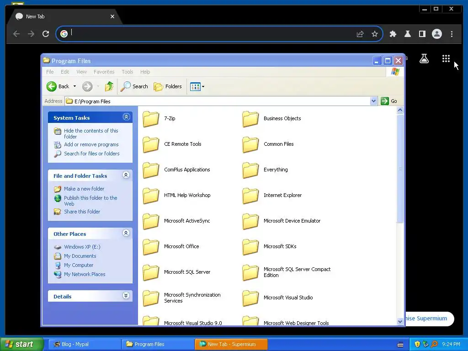Open the Windows Start button

click(x=21, y=344)
